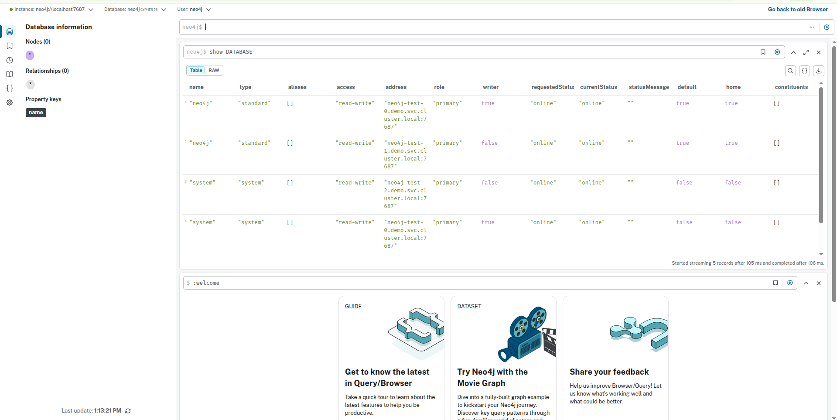Viewport: 837px width, 420px height.
Task: Open the query history clock icon
Action: pos(10,60)
